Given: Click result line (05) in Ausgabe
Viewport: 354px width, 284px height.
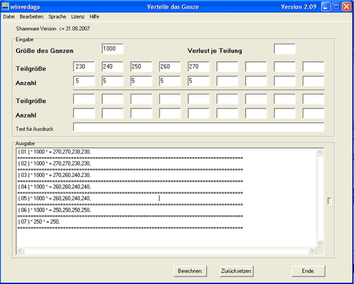Looking at the screenshot, I should point(54,198).
